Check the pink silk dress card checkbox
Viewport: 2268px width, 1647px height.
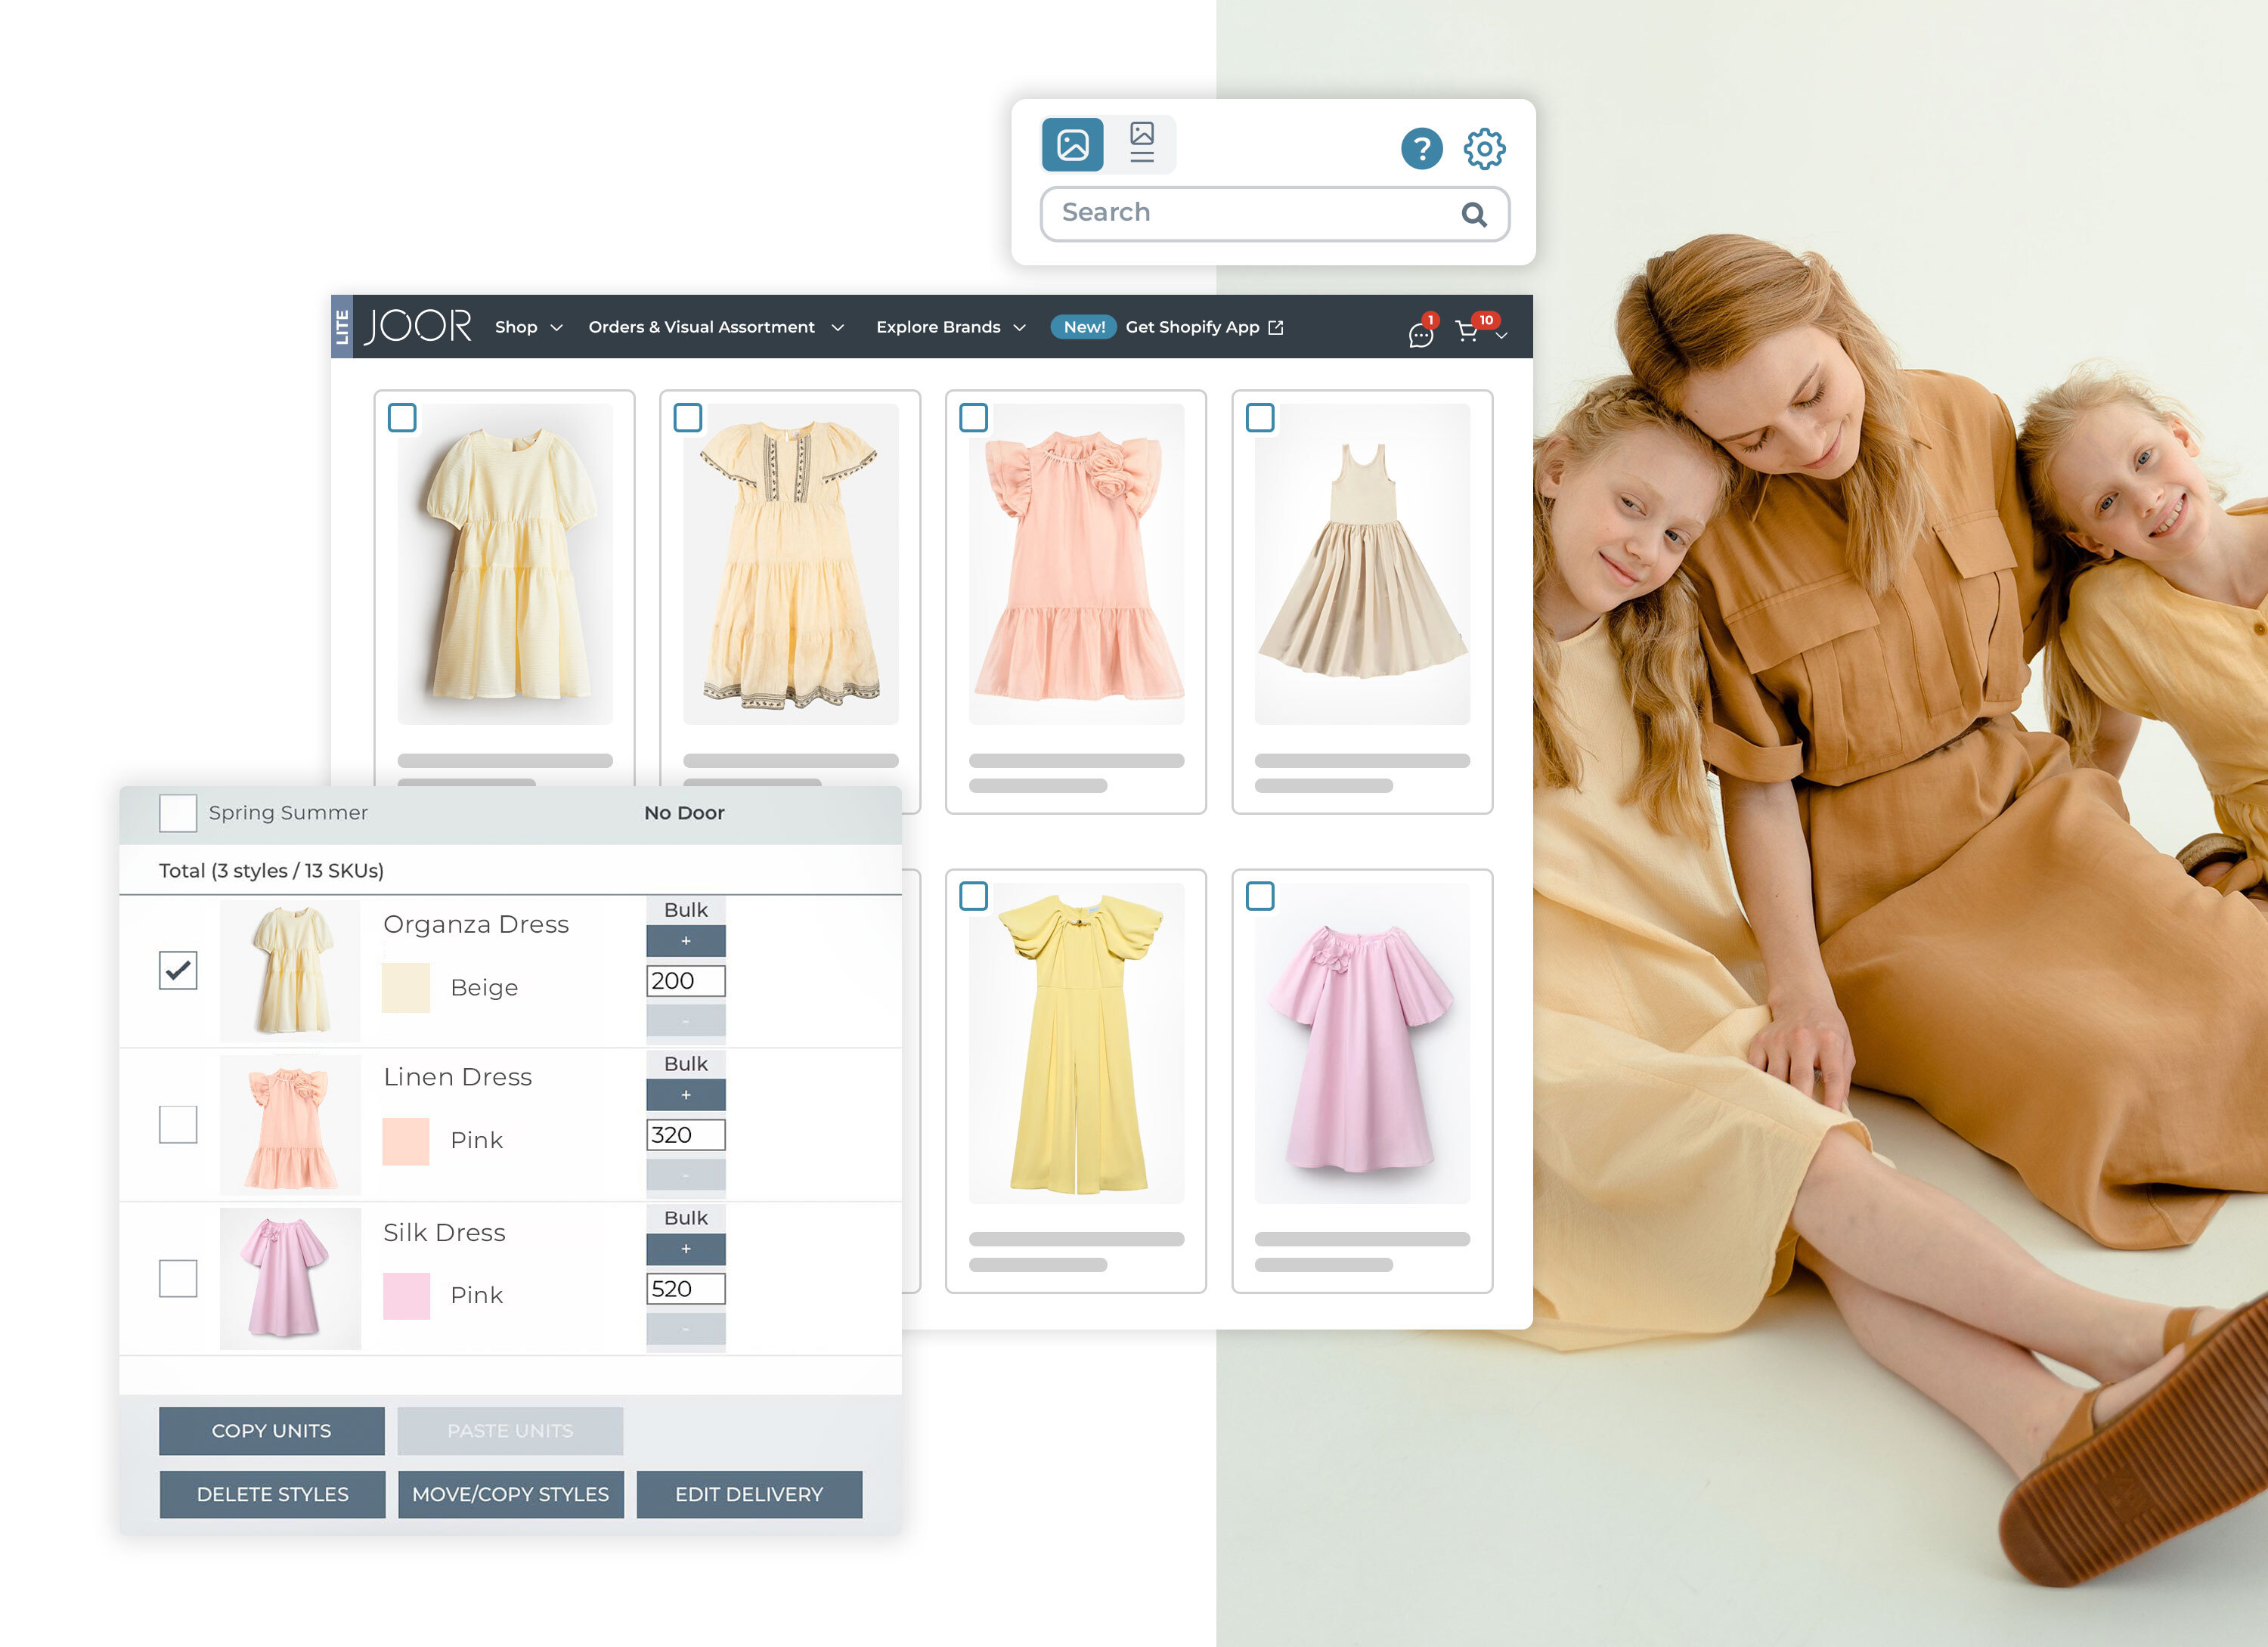pyautogui.click(x=1260, y=895)
